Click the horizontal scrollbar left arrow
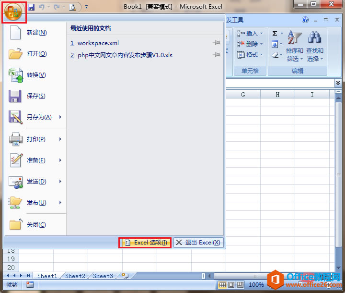 (x=209, y=276)
